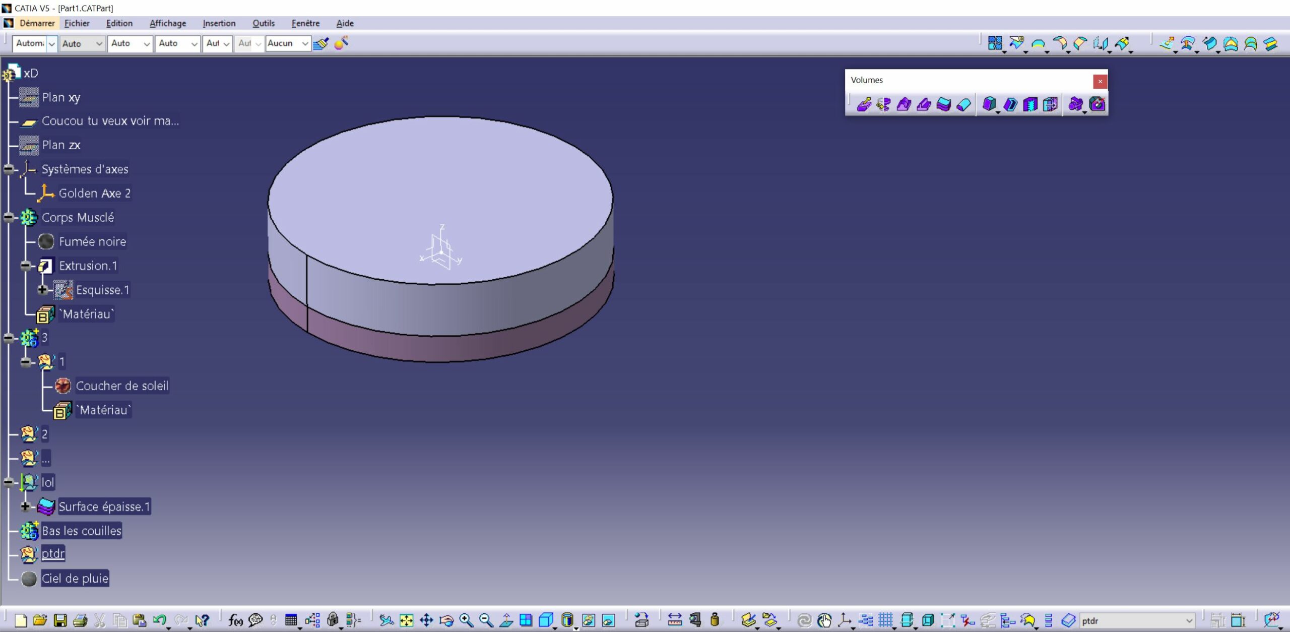Click the Fit All In icon
The image size is (1290, 632).
(x=406, y=620)
